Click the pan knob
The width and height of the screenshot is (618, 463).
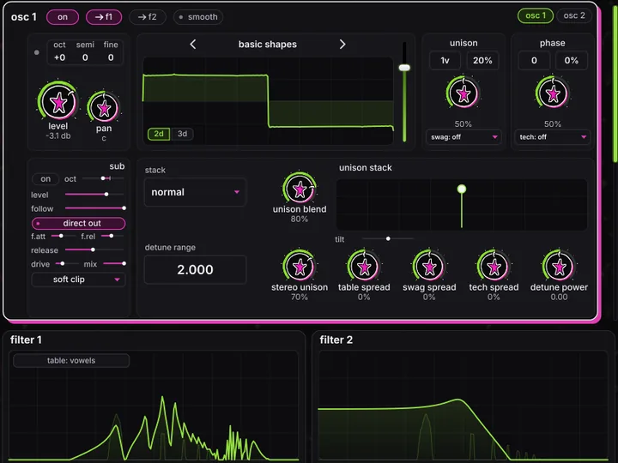pyautogui.click(x=104, y=107)
